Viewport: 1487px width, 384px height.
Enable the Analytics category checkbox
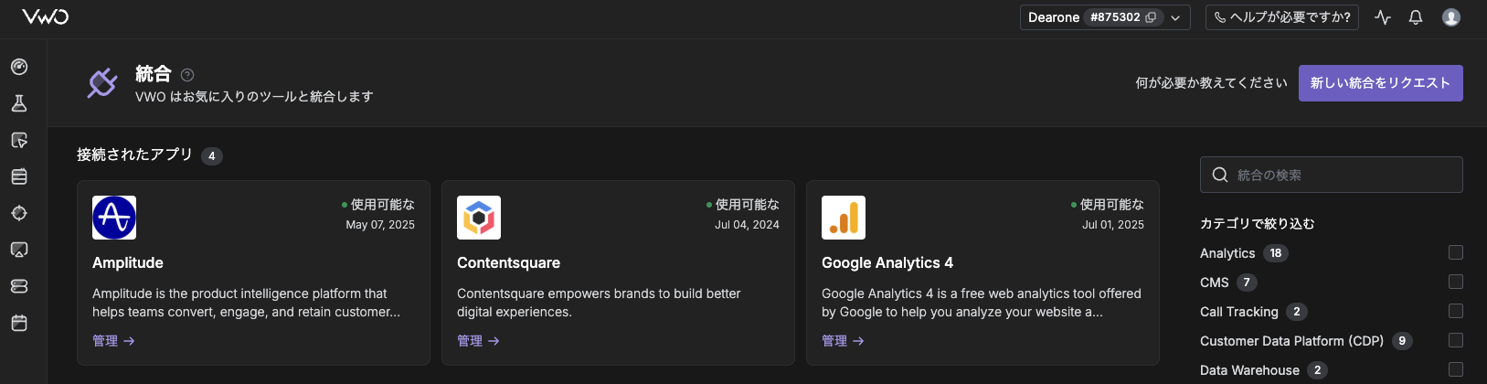(1456, 252)
